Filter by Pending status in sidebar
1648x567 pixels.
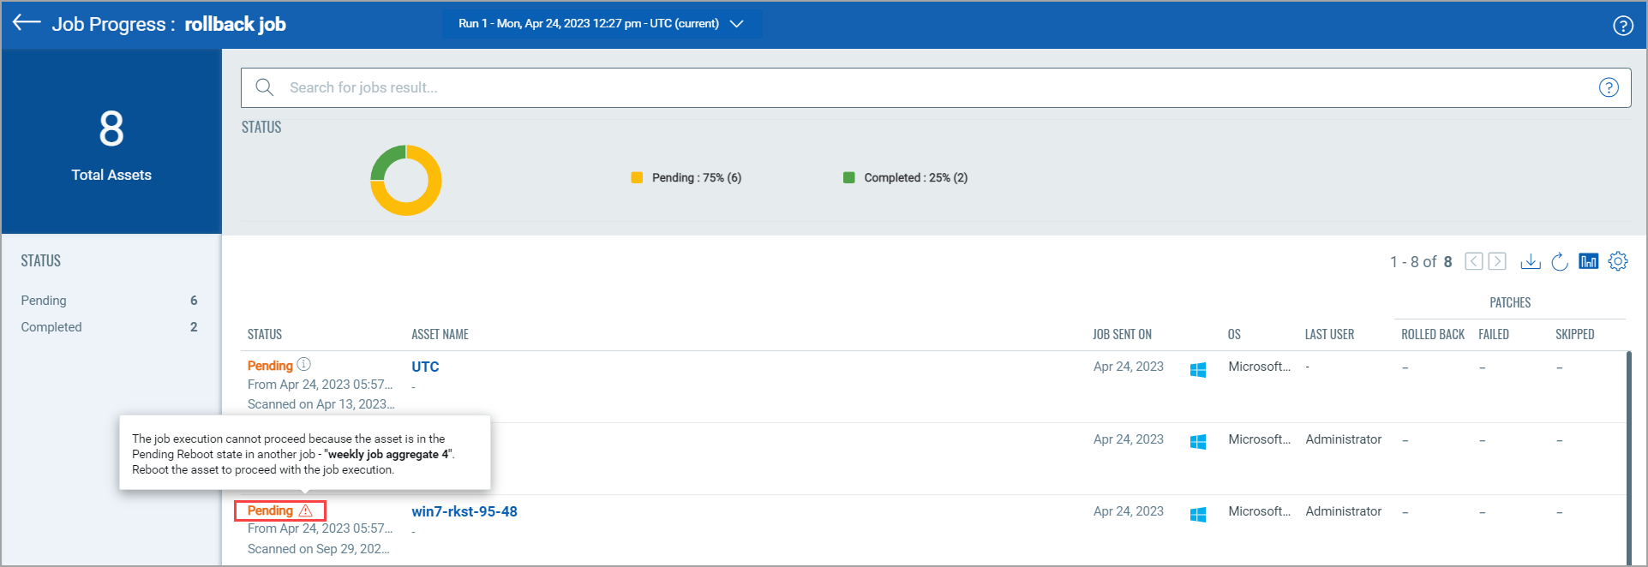click(44, 301)
